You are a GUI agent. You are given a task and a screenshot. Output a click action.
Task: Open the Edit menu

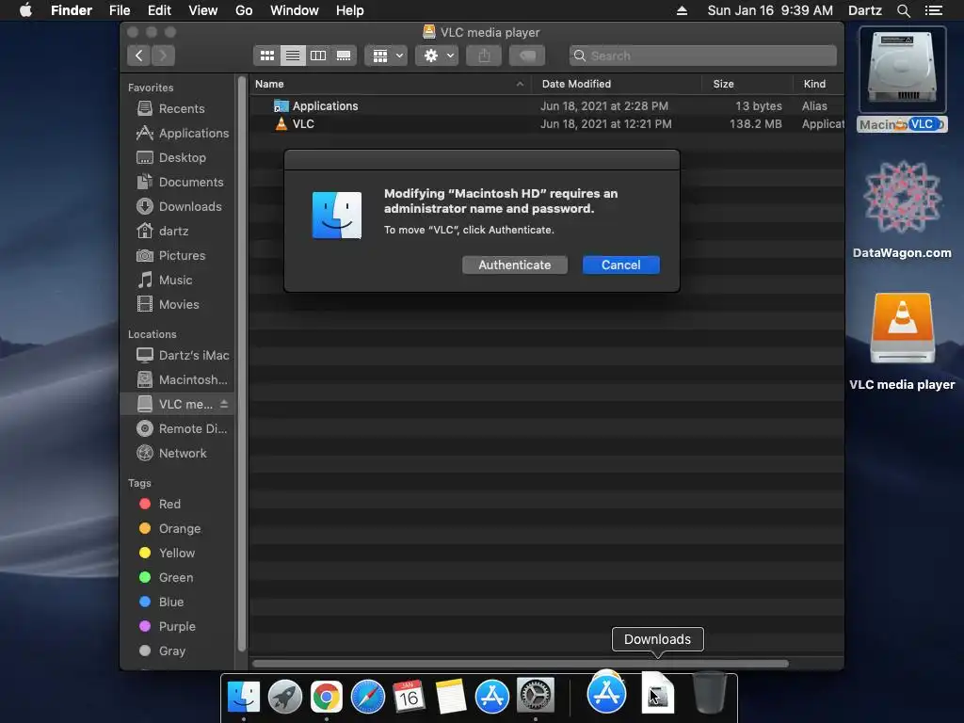click(x=159, y=10)
